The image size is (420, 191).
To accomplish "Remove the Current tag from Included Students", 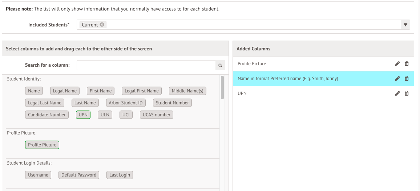I will click(x=102, y=25).
